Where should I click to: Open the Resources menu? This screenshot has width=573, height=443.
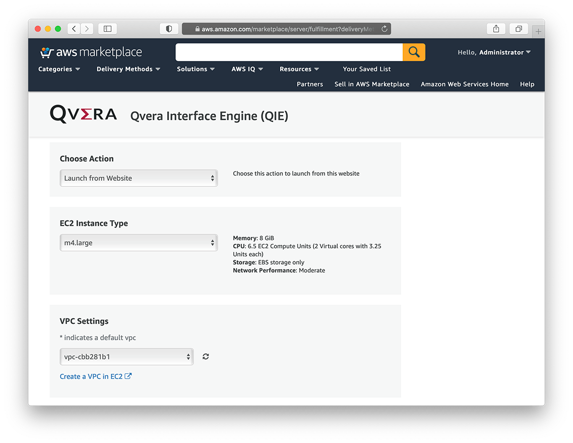click(x=299, y=69)
